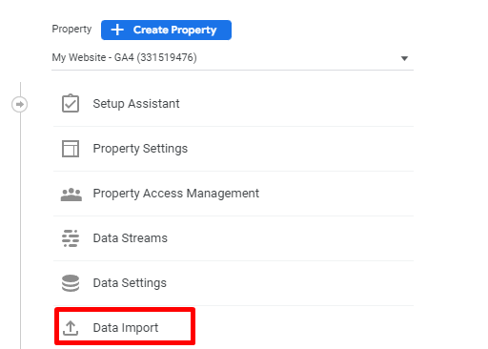Open the My Website - GA4 property selector
The image size is (488, 349).
[233, 58]
